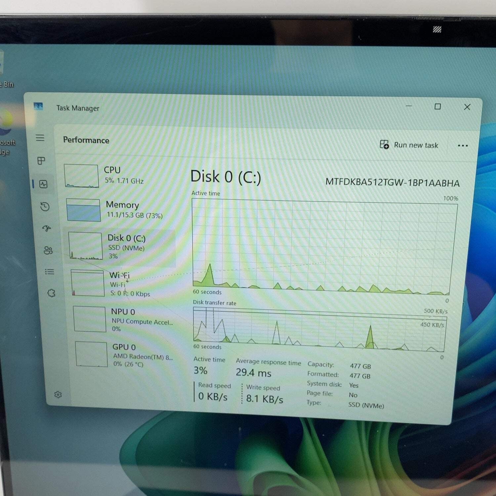Click the 8.1 KB/s write speed value
496x496 pixels.
pyautogui.click(x=265, y=399)
